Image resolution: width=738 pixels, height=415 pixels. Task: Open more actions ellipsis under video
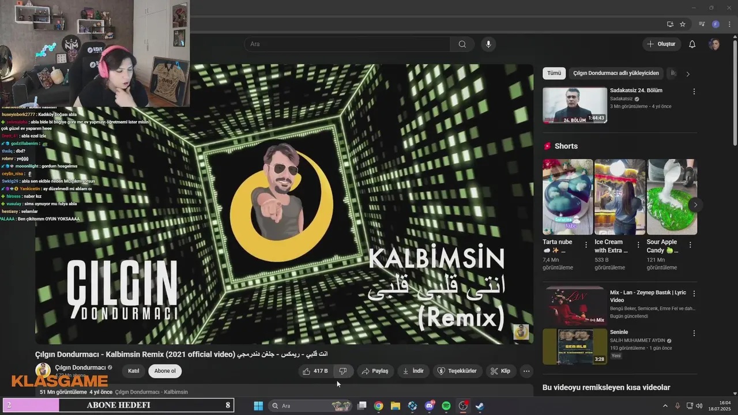pyautogui.click(x=526, y=371)
